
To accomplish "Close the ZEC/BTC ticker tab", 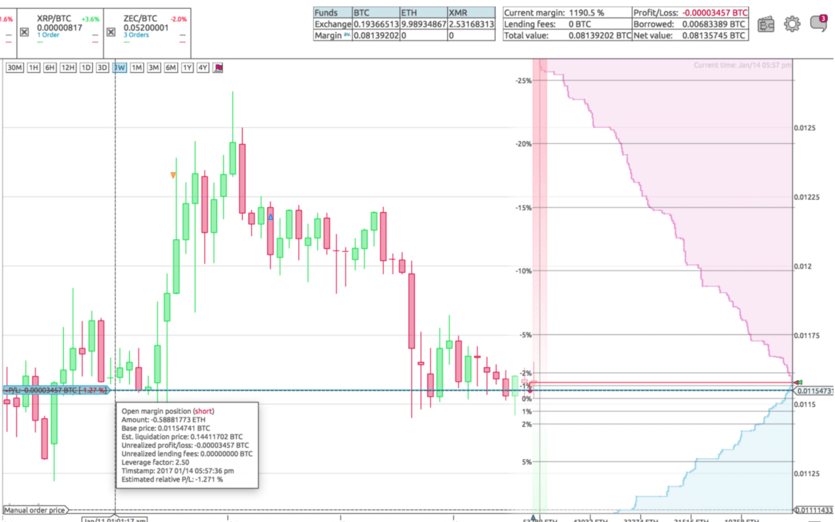I will click(111, 32).
